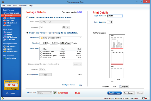The image size is (151, 101).
Task: Click the cost code checkmark icon
Action: point(55,93)
